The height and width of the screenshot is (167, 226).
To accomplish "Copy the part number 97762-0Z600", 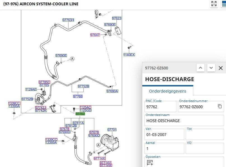I will click(220, 106).
